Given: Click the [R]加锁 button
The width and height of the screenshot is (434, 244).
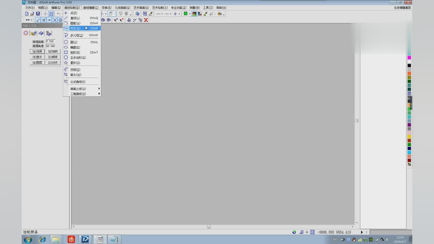Looking at the screenshot, I should click(x=53, y=52).
